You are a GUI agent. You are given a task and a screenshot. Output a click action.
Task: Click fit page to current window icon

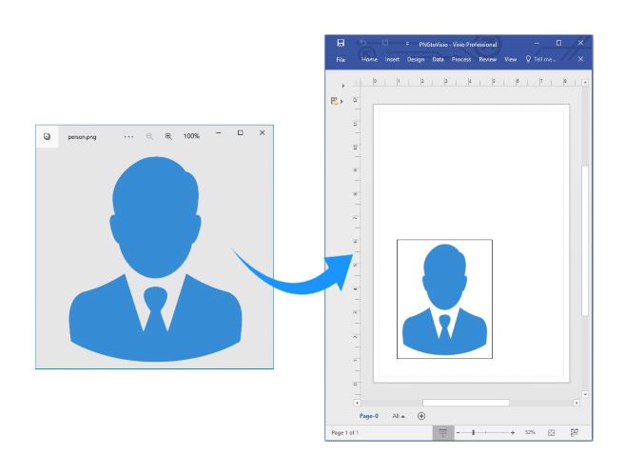pyautogui.click(x=552, y=432)
